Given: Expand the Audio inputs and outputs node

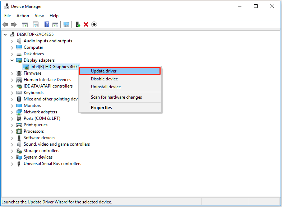Looking at the screenshot, I should pyautogui.click(x=12, y=41).
